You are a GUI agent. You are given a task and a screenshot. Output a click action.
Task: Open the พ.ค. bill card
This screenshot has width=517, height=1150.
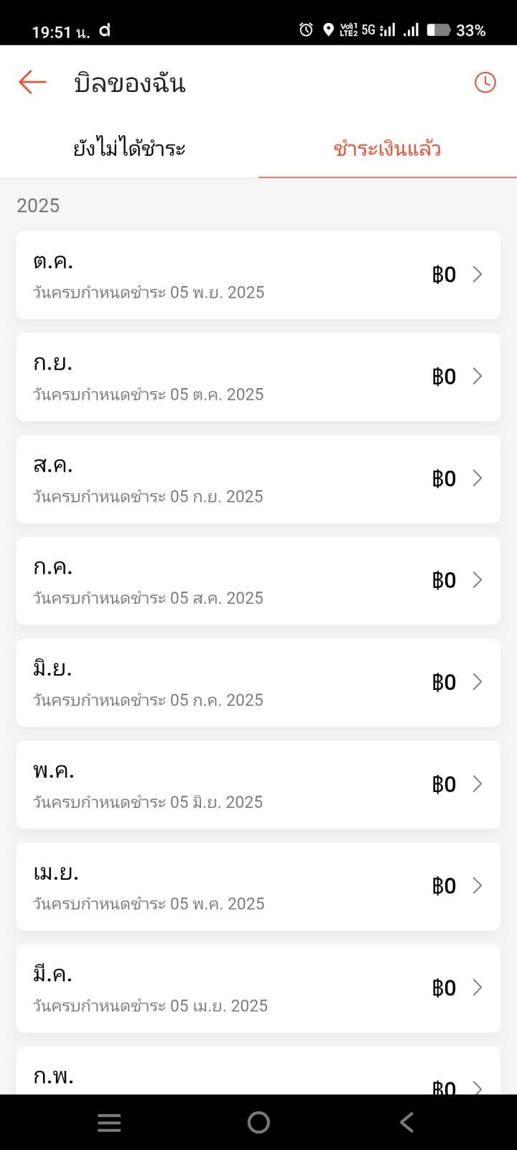click(x=258, y=784)
